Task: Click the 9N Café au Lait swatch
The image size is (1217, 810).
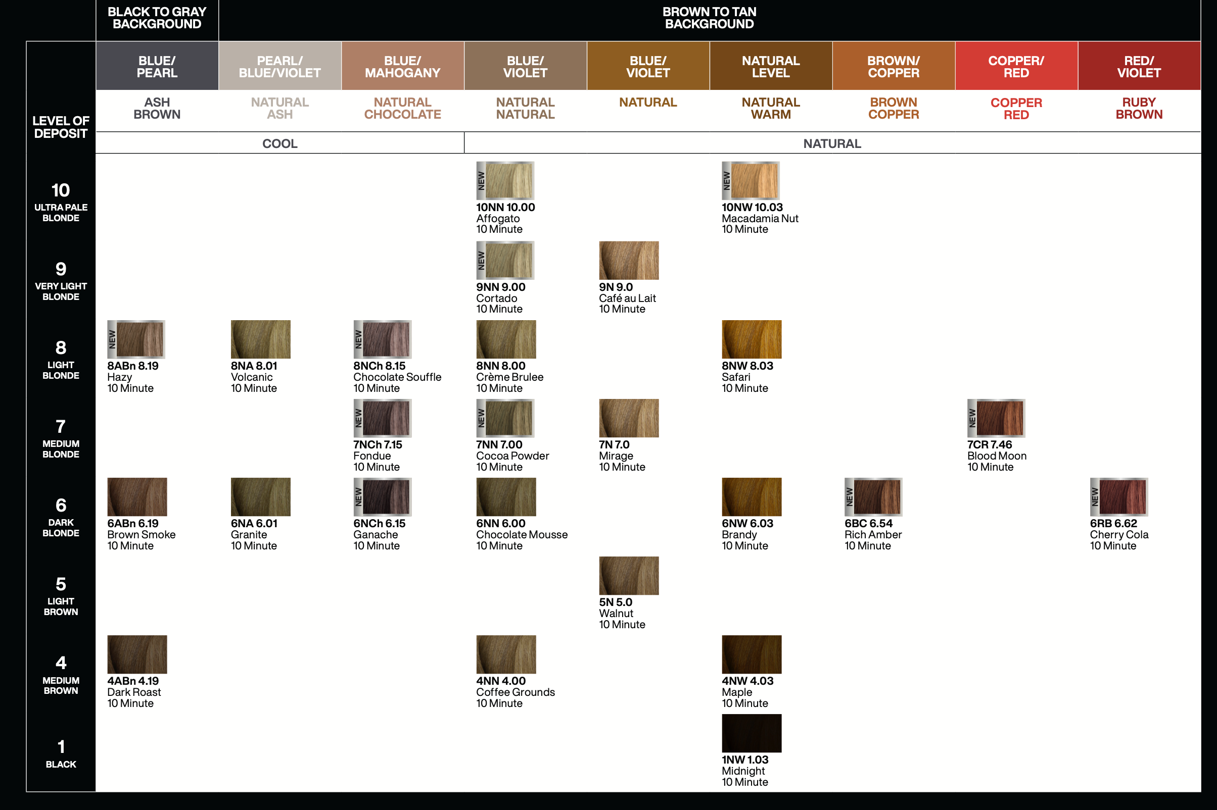Action: pos(629,261)
